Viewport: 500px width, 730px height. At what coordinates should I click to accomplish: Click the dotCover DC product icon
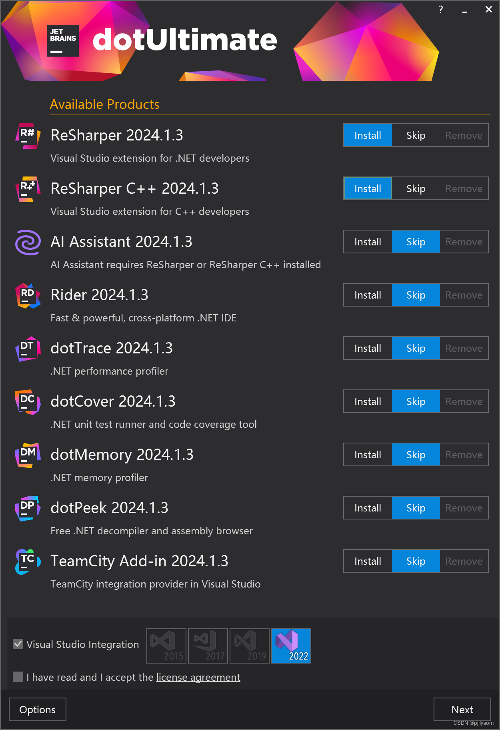[28, 402]
